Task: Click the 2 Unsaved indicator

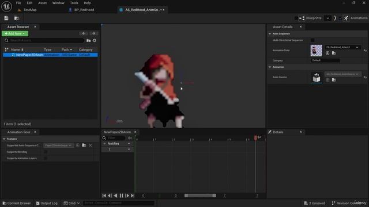Action: pyautogui.click(x=314, y=203)
